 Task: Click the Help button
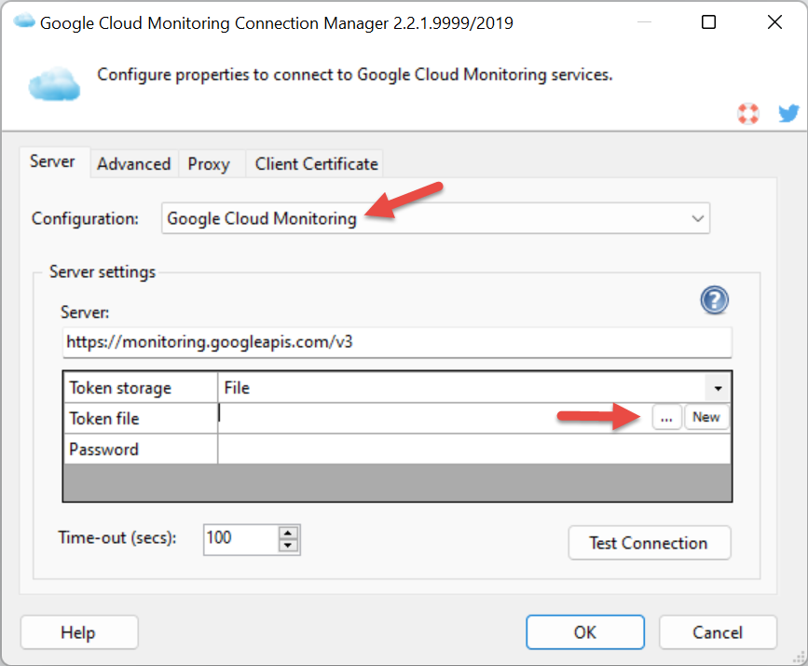(x=79, y=632)
